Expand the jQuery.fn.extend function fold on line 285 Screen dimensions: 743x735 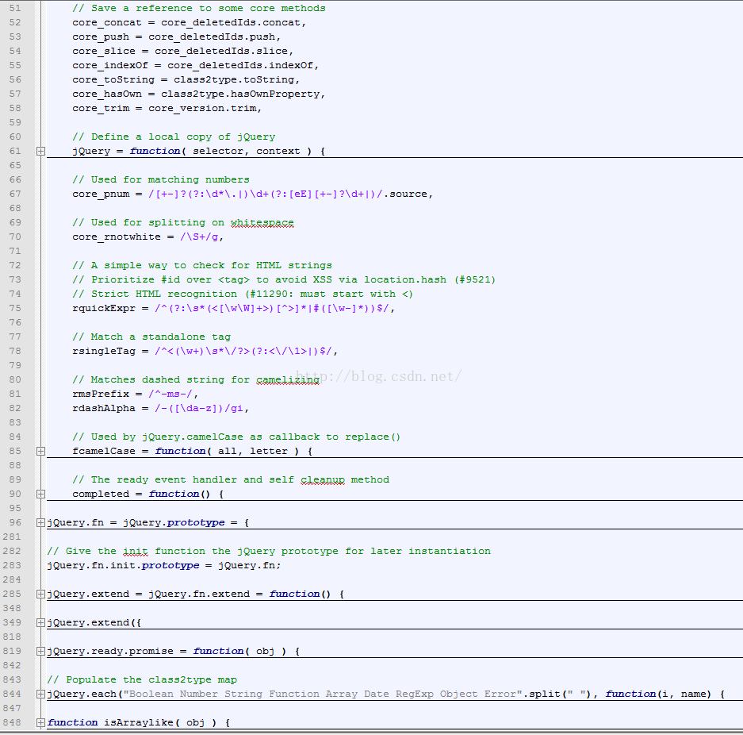click(x=40, y=595)
